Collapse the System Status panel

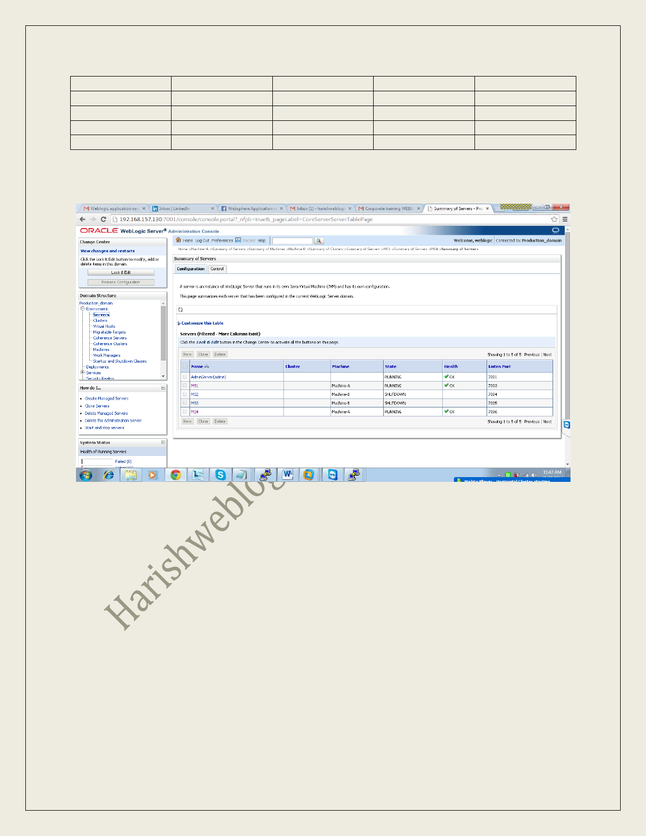point(163,442)
